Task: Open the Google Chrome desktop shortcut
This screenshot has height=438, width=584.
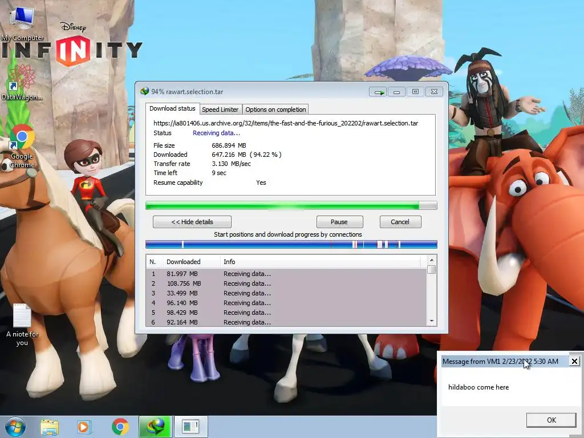Action: pos(22,146)
